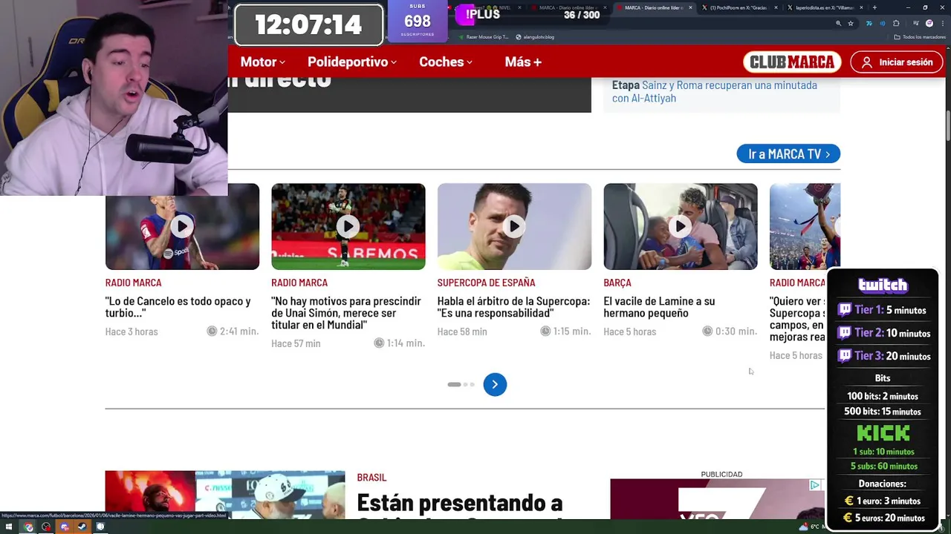951x534 pixels.
Task: Open Razer Mouse Grip bookmark
Action: click(x=484, y=37)
